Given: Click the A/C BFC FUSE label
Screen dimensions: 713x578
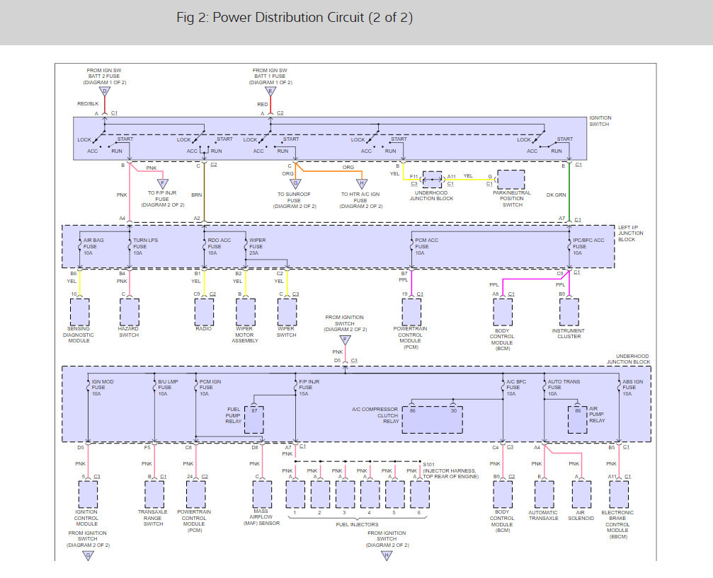Looking at the screenshot, I should coord(516,388).
